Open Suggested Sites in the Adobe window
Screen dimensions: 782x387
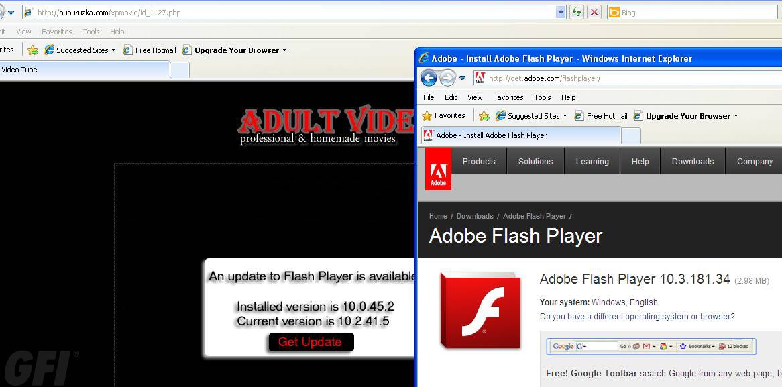531,116
